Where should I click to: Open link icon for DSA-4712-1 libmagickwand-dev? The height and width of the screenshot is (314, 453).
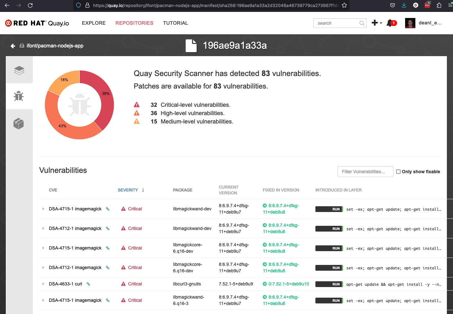click(x=108, y=228)
